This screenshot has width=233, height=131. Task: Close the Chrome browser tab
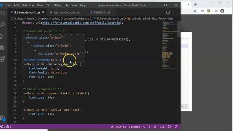(x=189, y=5)
